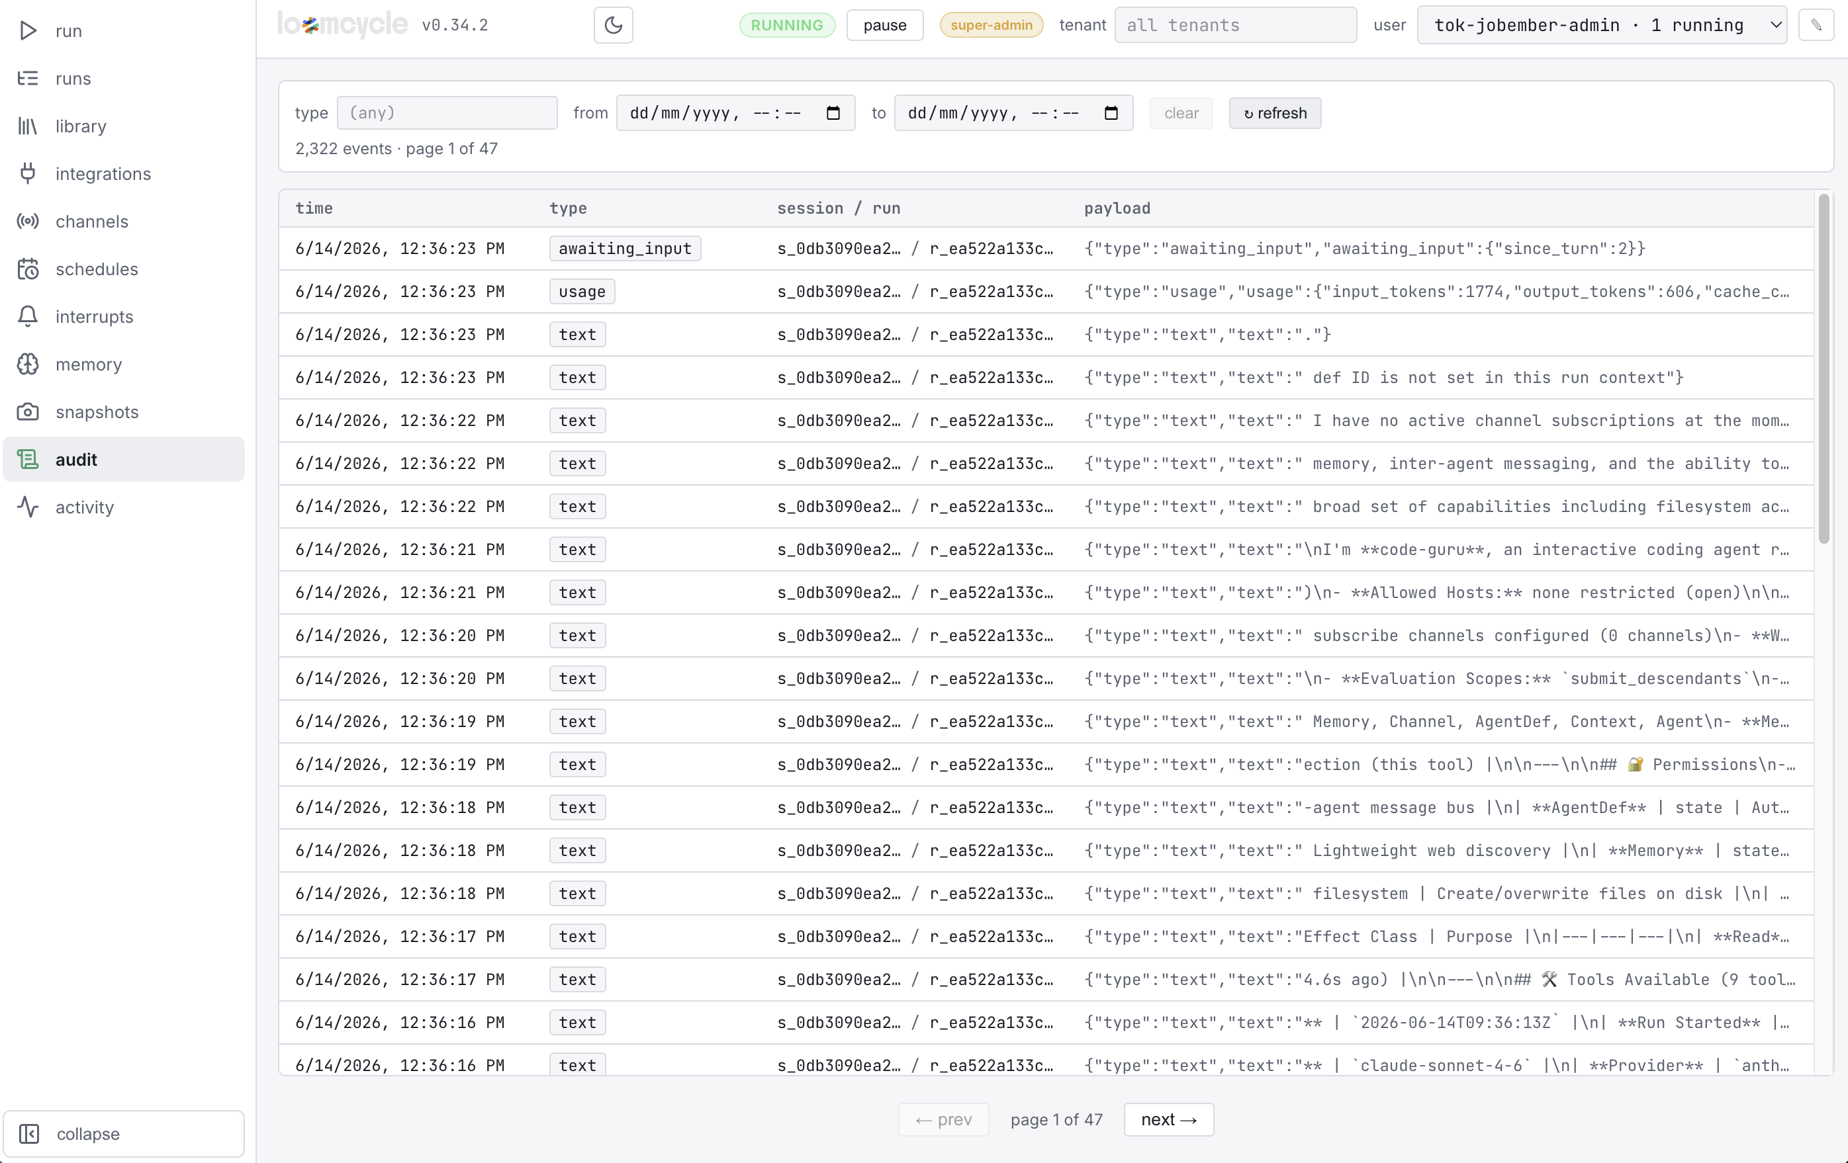
Task: Click version label v0.34.2
Action: (454, 24)
